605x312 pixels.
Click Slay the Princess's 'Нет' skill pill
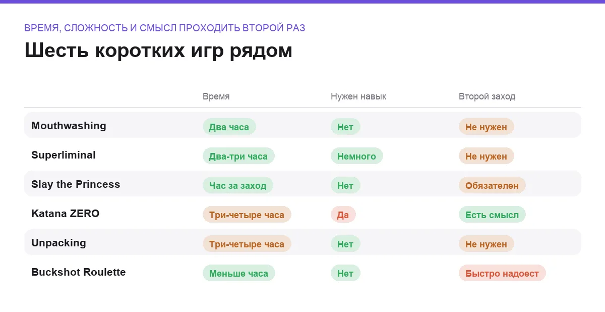pyautogui.click(x=345, y=185)
